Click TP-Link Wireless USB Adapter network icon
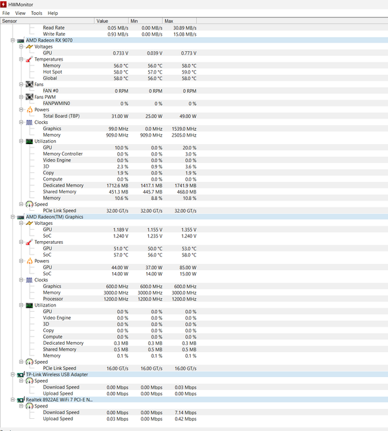388x431 pixels. [x=21, y=374]
